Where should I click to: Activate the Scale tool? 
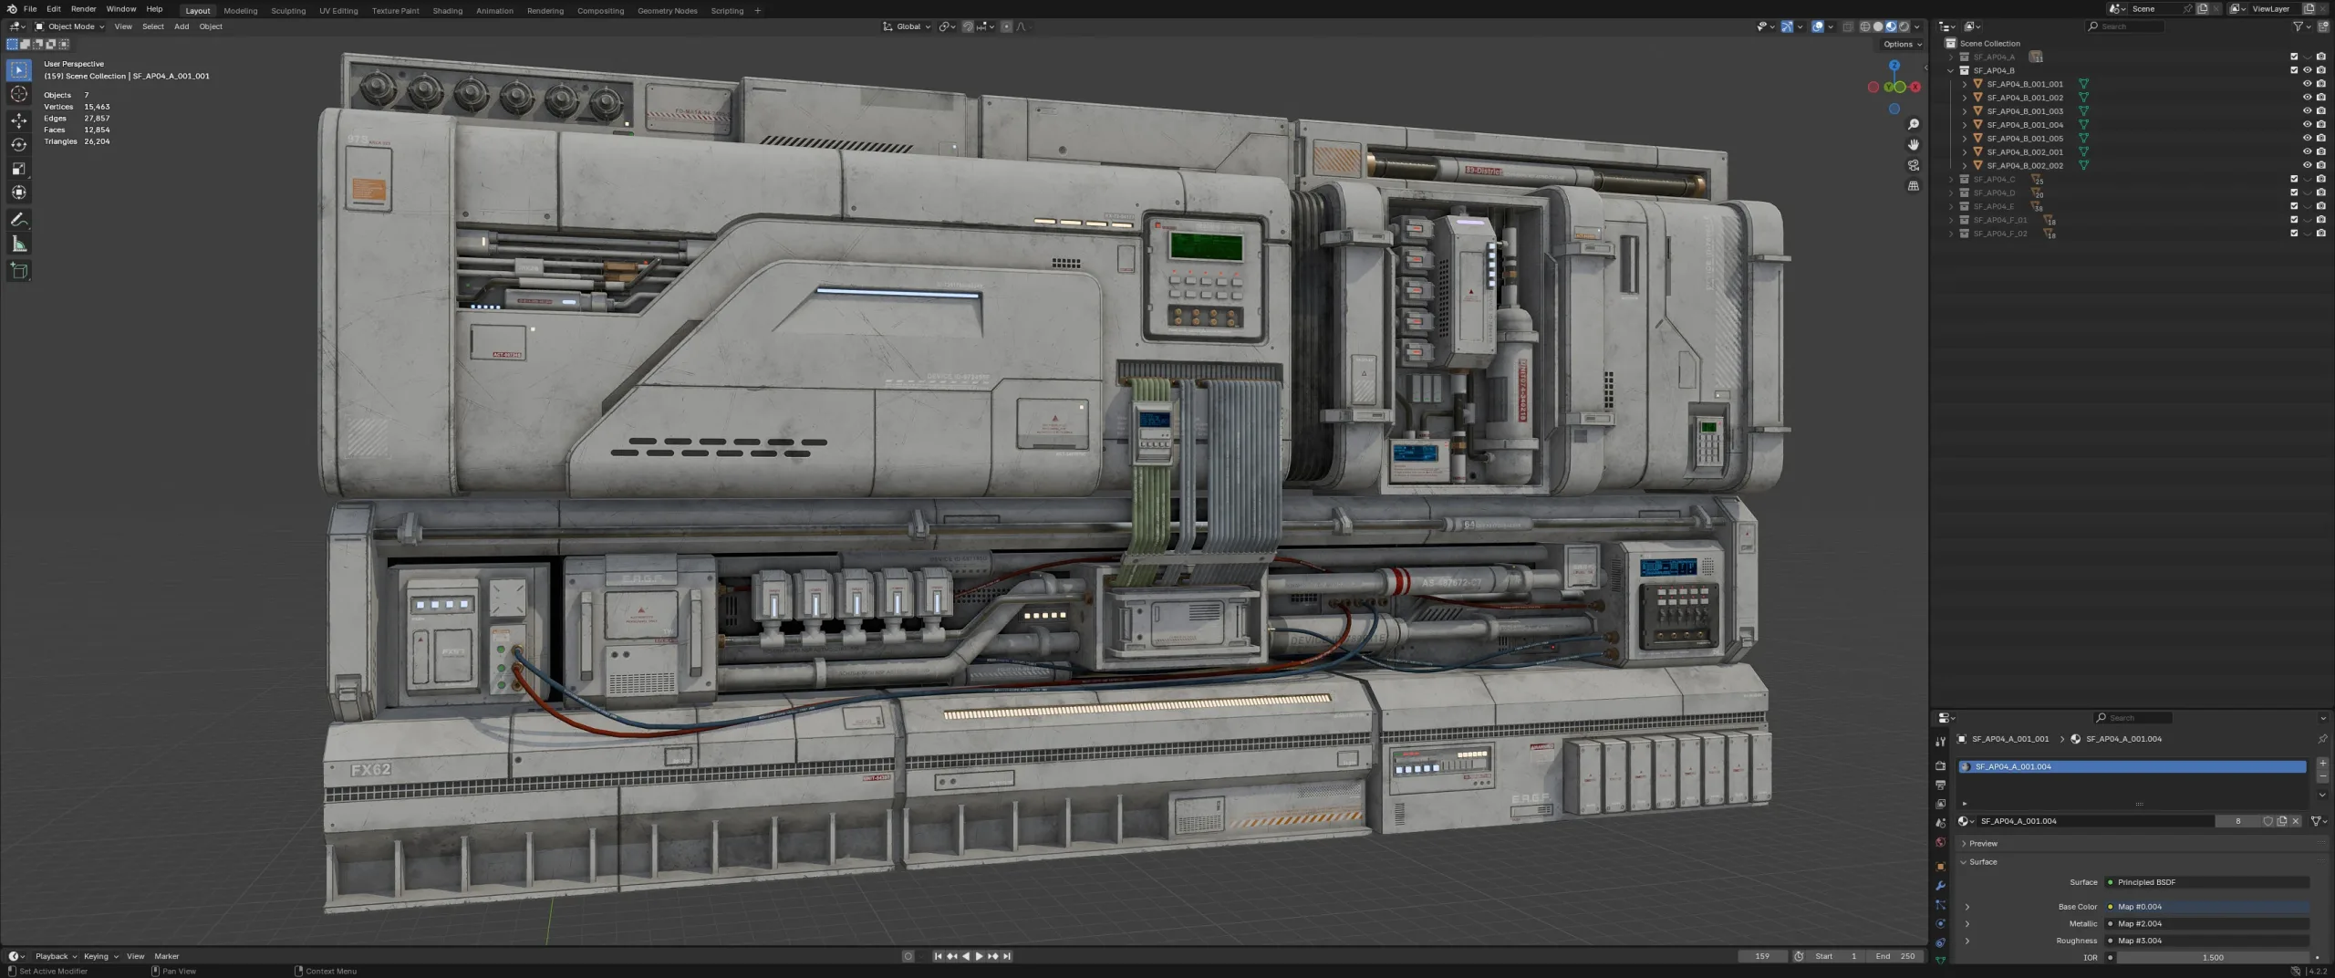pos(18,169)
